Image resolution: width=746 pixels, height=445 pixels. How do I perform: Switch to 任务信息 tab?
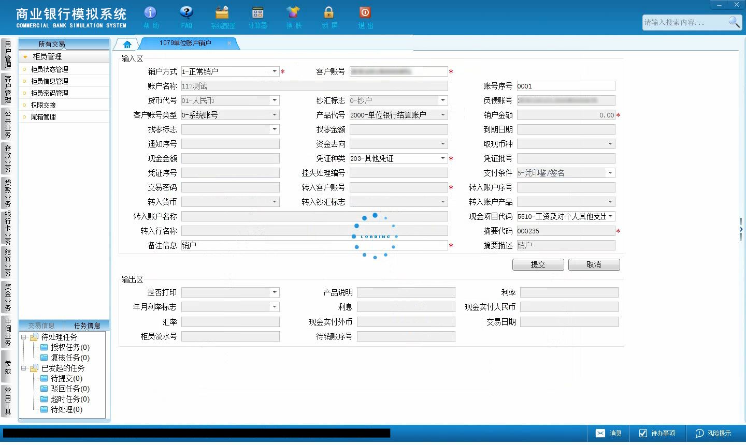coord(87,325)
